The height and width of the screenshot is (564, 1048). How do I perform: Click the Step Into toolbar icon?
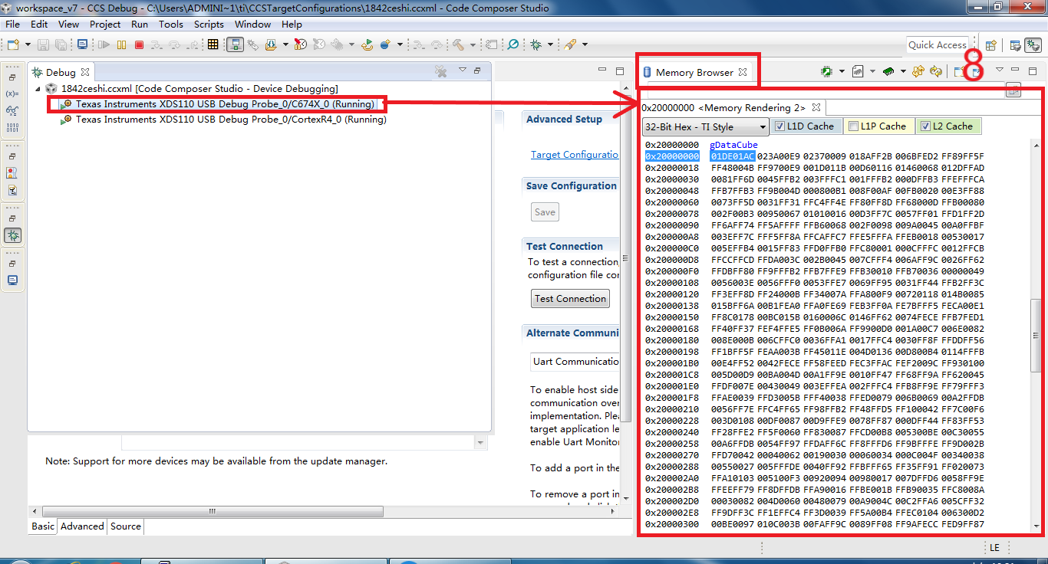click(157, 44)
